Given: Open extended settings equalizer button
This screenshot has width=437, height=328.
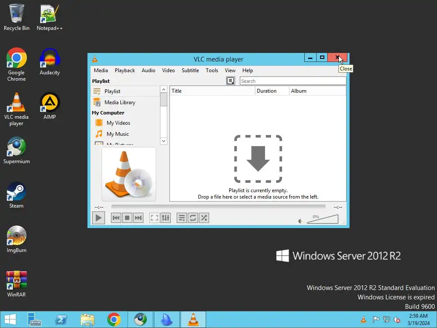Looking at the screenshot, I should click(166, 218).
